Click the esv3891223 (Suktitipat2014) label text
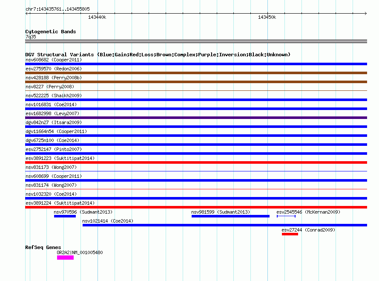 point(60,158)
